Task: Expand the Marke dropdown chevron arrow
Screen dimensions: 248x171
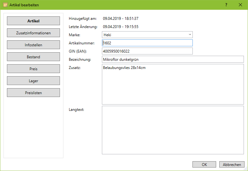Action: click(x=190, y=35)
